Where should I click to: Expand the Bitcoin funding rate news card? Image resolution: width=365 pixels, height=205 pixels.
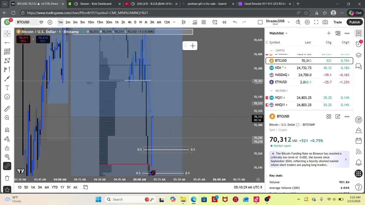click(309, 159)
